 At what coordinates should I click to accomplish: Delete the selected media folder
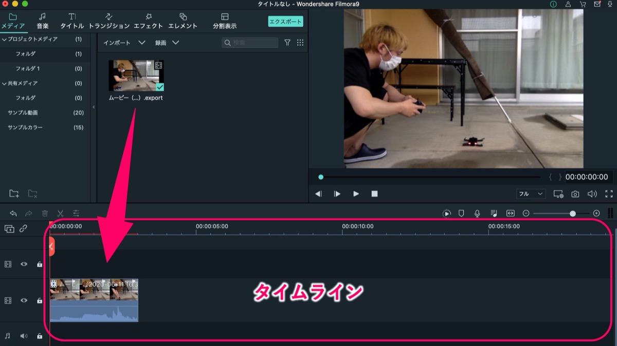(32, 194)
